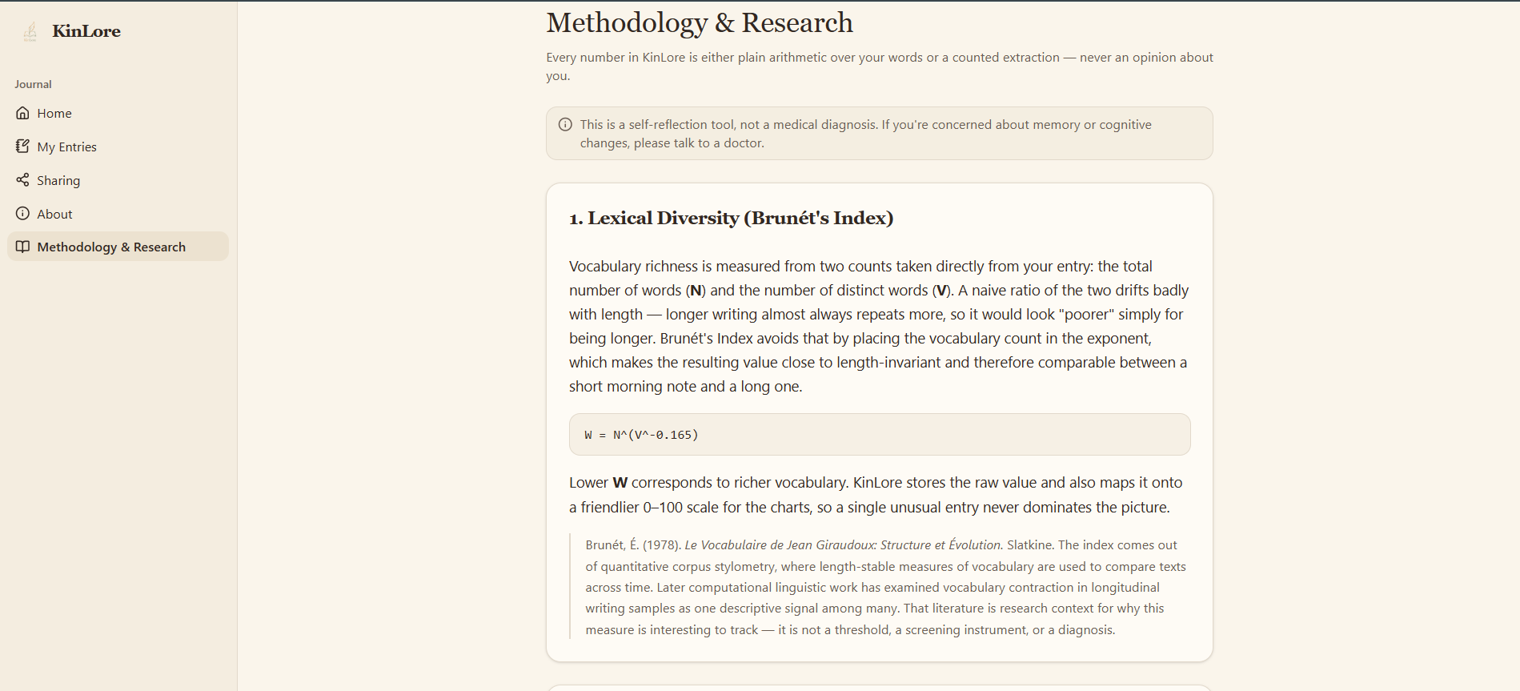The width and height of the screenshot is (1520, 691).
Task: Click the Methodology & Research page heading
Action: (x=700, y=22)
